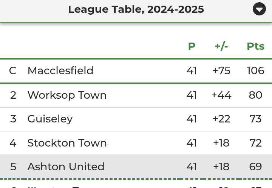The height and width of the screenshot is (188, 272).
Task: Click Stockton Town's 72 points cell
Action: (255, 143)
